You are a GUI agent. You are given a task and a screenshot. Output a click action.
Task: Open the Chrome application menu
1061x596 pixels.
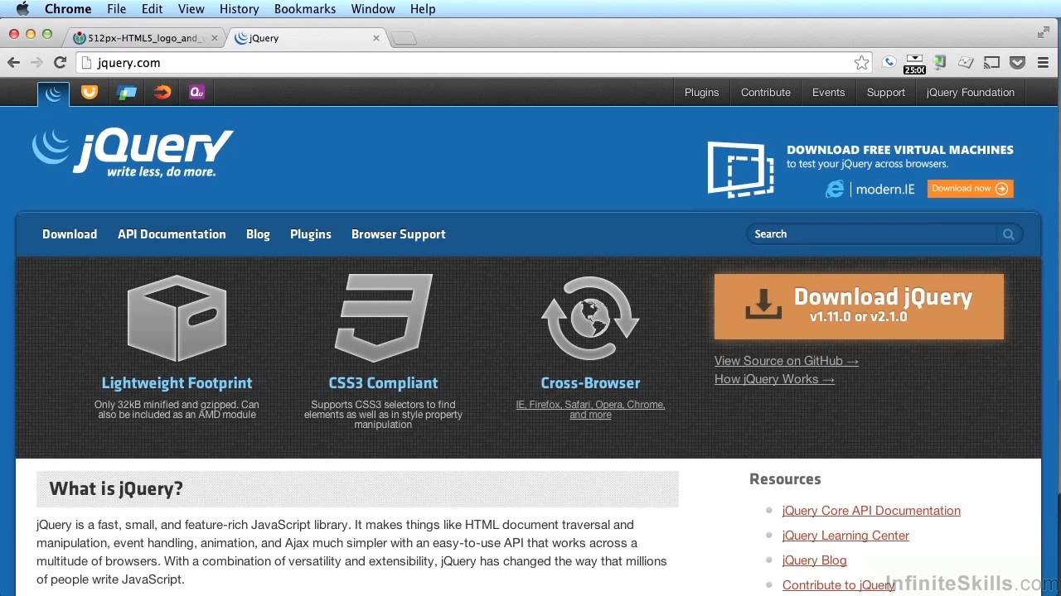point(68,9)
